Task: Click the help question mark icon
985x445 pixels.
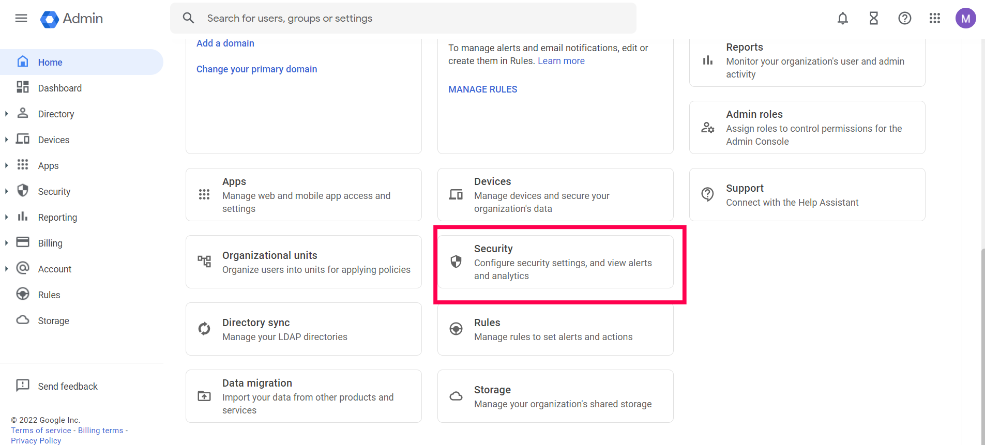Action: pyautogui.click(x=904, y=19)
